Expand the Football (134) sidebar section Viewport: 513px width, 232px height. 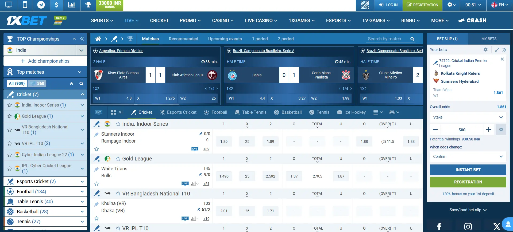tap(82, 192)
